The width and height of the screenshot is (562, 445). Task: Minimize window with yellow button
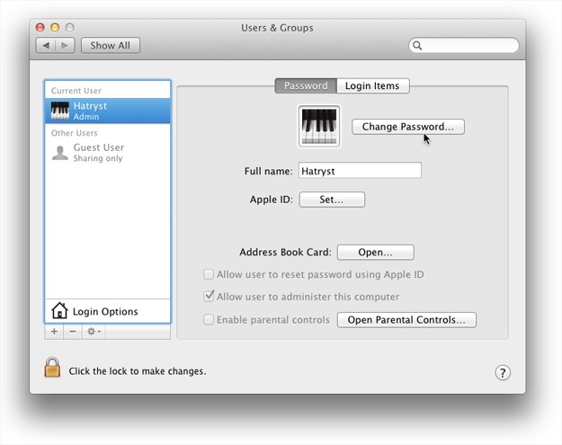(55, 27)
